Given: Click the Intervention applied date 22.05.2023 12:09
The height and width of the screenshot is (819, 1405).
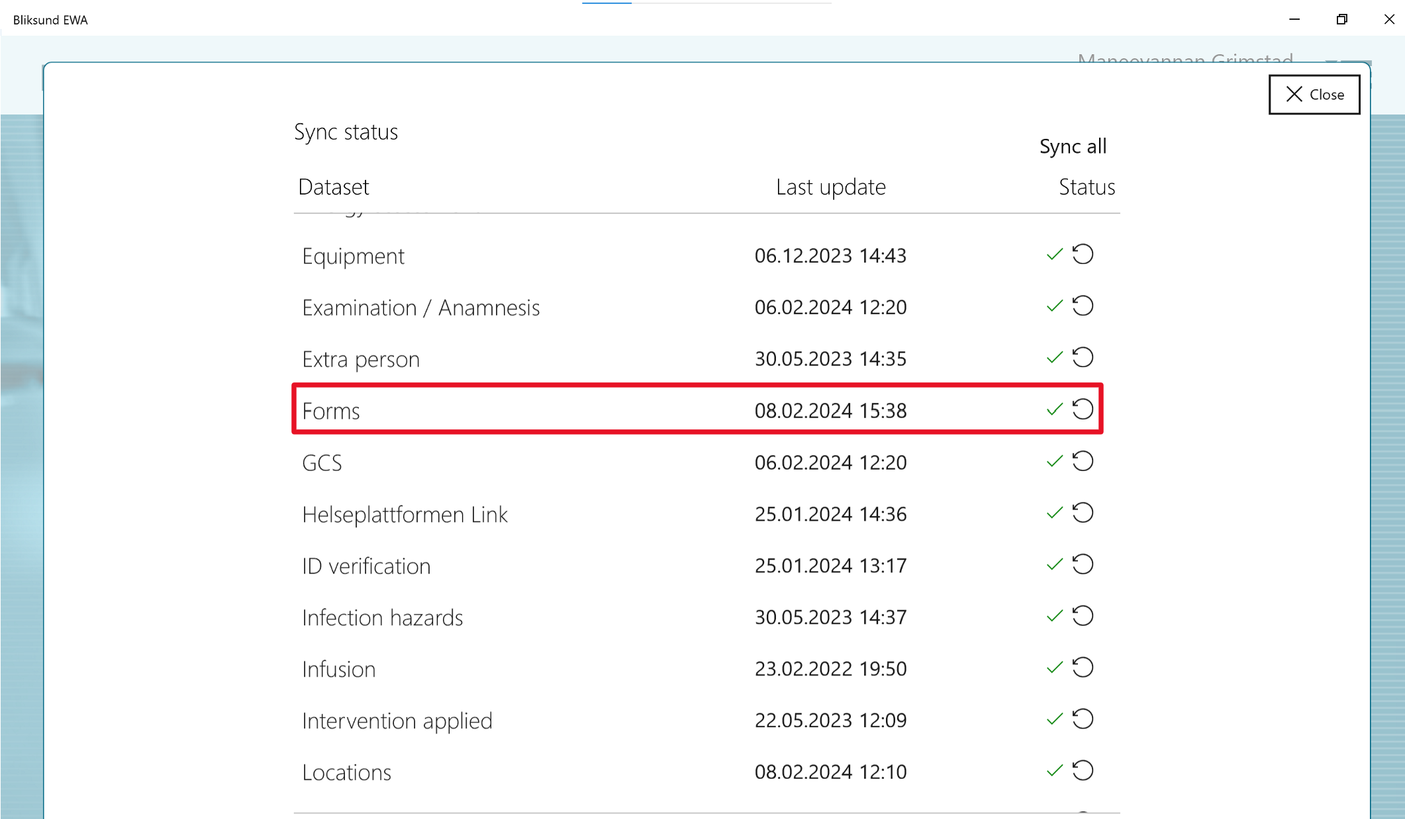Looking at the screenshot, I should (x=830, y=720).
